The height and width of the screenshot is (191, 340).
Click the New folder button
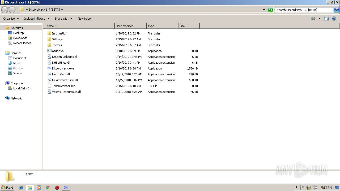(85, 19)
